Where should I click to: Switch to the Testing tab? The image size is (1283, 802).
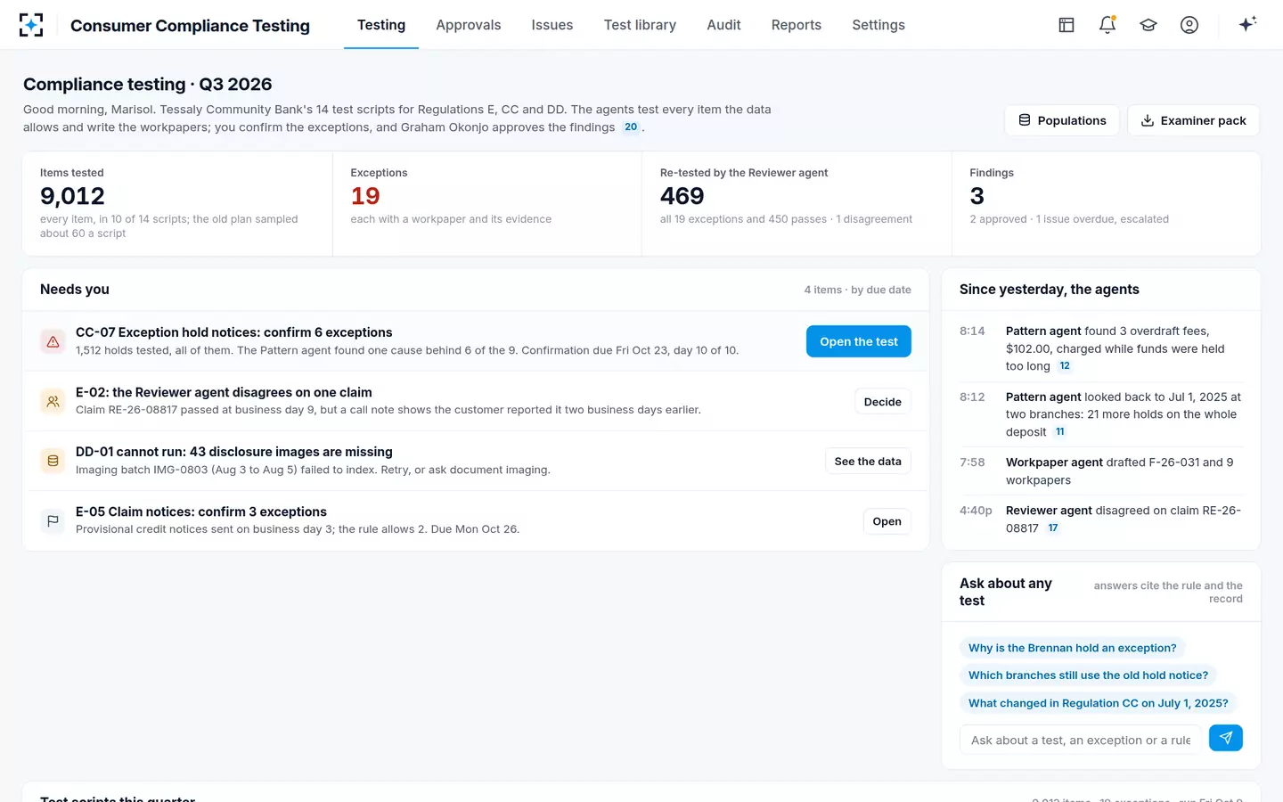click(381, 25)
